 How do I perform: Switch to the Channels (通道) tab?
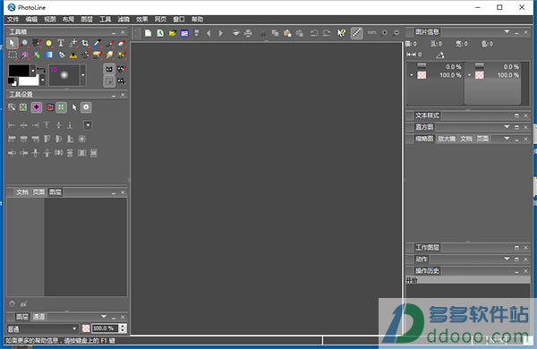pyautogui.click(x=38, y=317)
